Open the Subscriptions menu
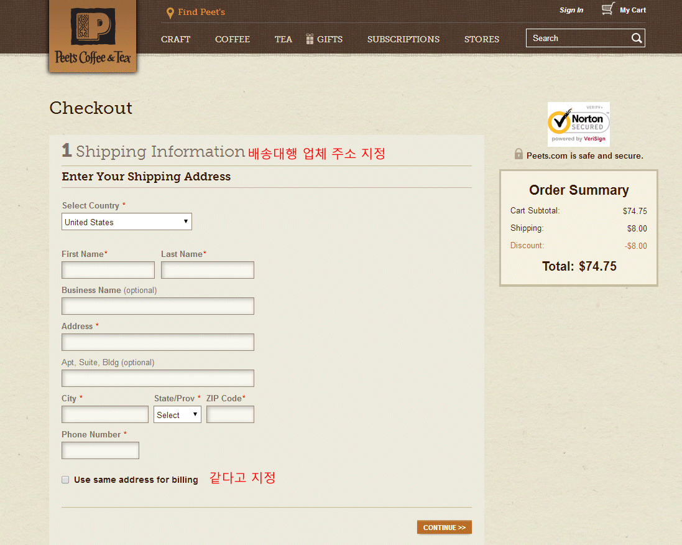The width and height of the screenshot is (682, 545). click(x=403, y=39)
